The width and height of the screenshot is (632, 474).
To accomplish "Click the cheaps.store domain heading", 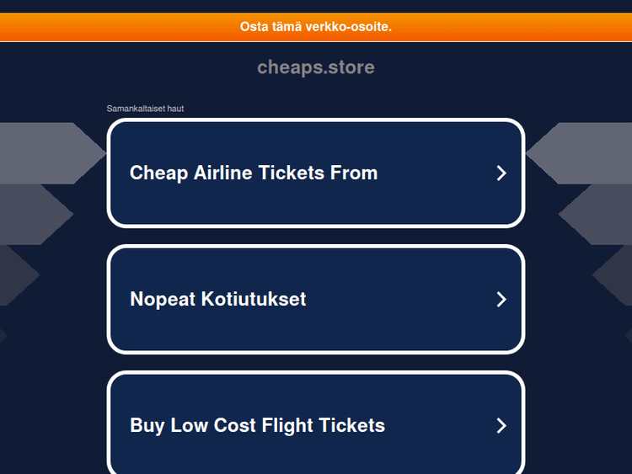I will [316, 67].
